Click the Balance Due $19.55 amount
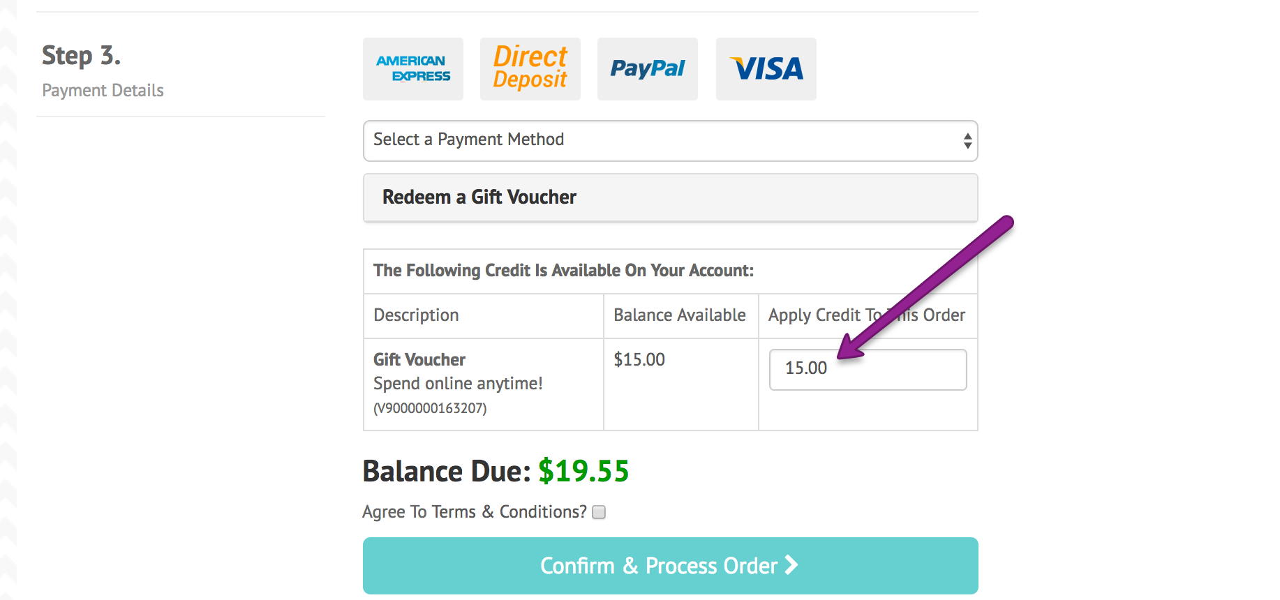This screenshot has width=1280, height=600. point(583,471)
